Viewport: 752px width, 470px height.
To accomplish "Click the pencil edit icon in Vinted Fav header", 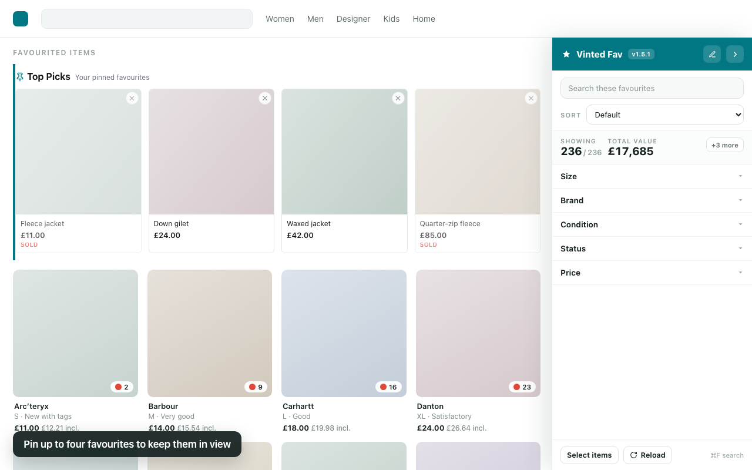I will click(x=712, y=54).
